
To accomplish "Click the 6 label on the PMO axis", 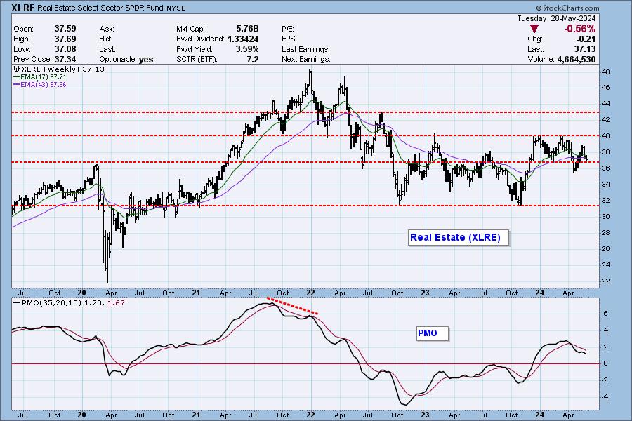I will coord(606,313).
